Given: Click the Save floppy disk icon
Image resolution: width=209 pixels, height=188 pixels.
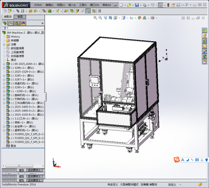Looking at the screenshot, I should click(x=137, y=5).
